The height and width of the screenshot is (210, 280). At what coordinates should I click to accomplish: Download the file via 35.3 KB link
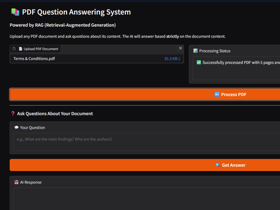(x=172, y=59)
